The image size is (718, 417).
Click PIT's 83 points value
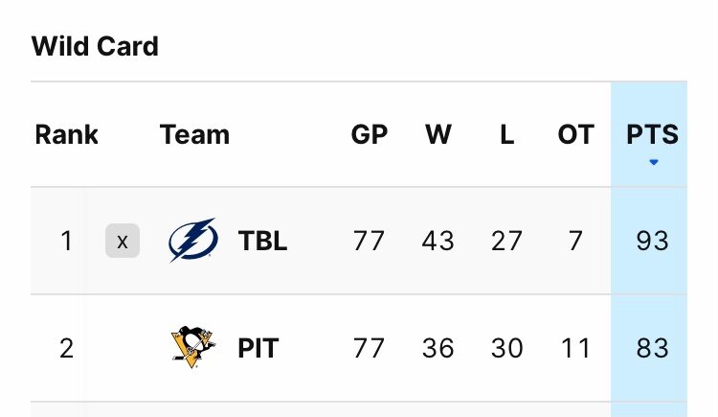[652, 348]
